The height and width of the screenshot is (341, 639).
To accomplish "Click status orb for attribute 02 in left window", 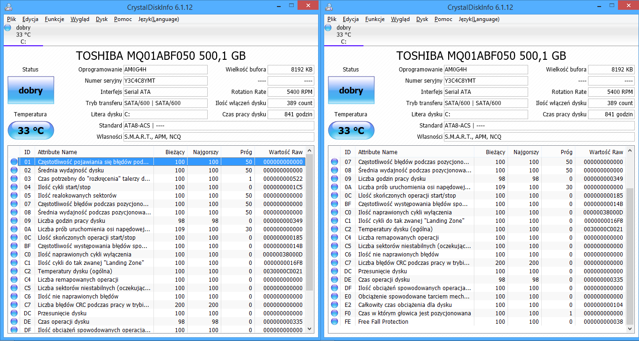I will tap(14, 170).
